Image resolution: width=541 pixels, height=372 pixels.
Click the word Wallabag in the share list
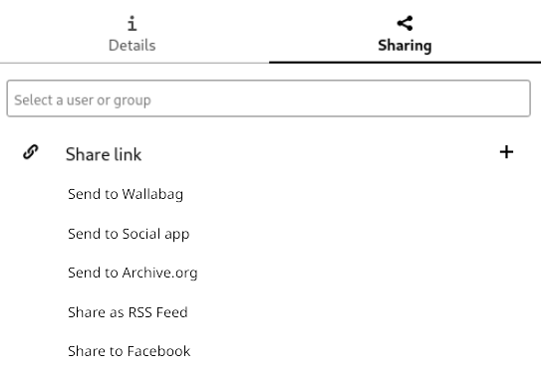pos(152,194)
